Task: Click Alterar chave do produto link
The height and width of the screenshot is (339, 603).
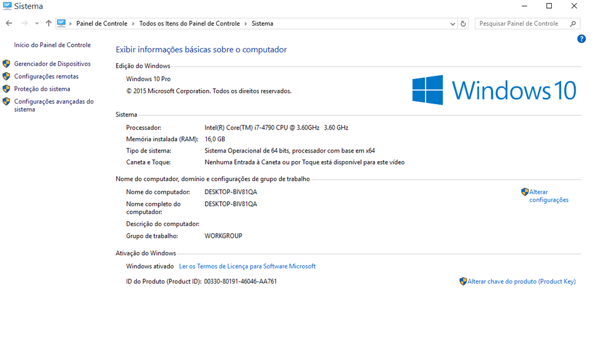Action: click(522, 282)
